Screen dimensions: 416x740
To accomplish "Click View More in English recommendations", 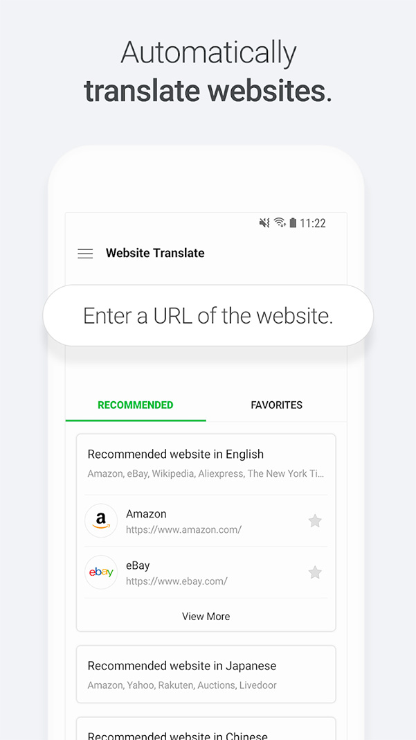I will pos(206,616).
